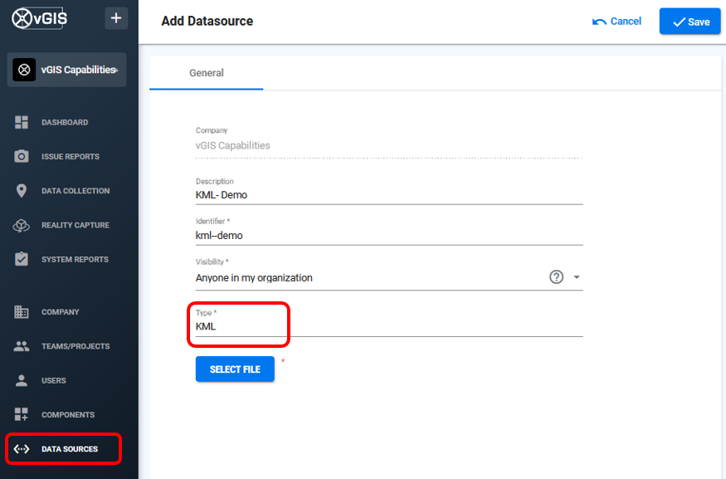Click the SELECT FILE button

(x=235, y=369)
